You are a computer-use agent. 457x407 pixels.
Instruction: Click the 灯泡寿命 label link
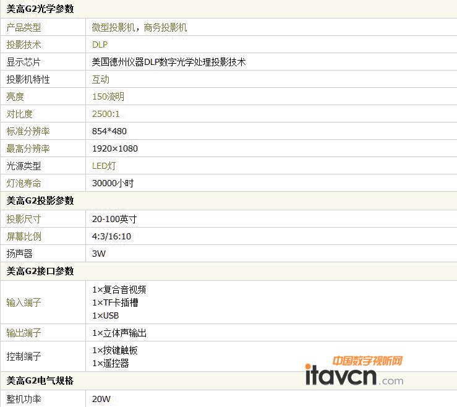click(23, 183)
